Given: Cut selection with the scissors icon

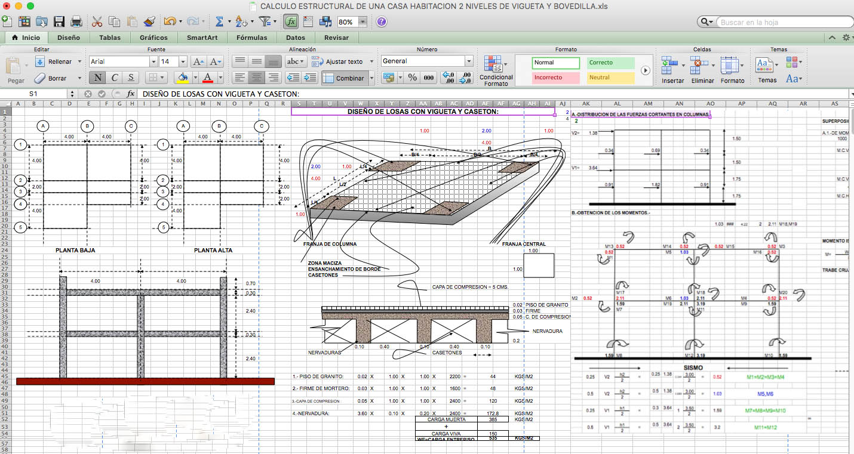Looking at the screenshot, I should click(x=97, y=21).
